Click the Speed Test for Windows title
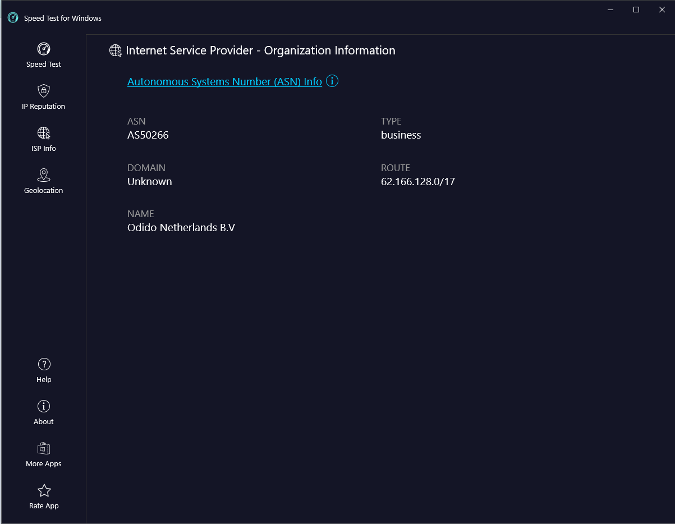 tap(63, 19)
